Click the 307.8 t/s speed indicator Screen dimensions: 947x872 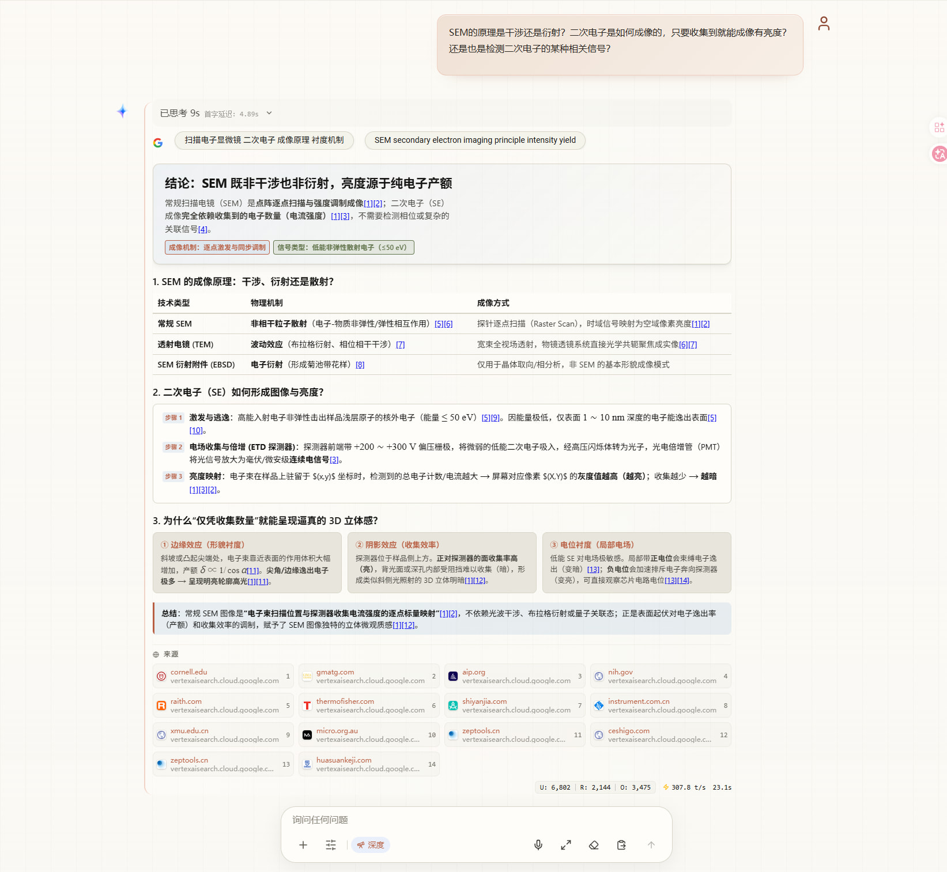(684, 787)
